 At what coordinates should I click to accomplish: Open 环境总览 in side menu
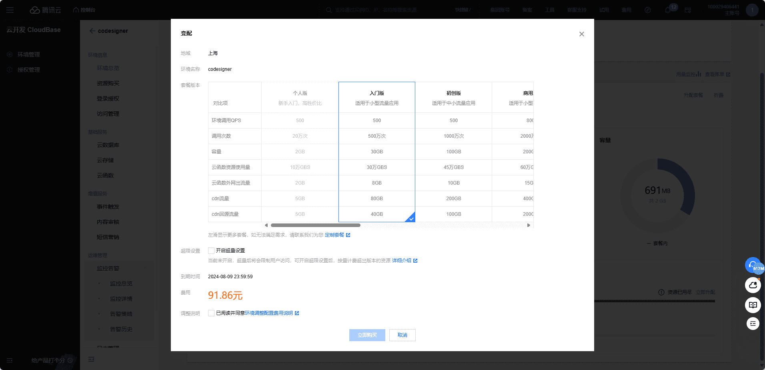tap(108, 68)
